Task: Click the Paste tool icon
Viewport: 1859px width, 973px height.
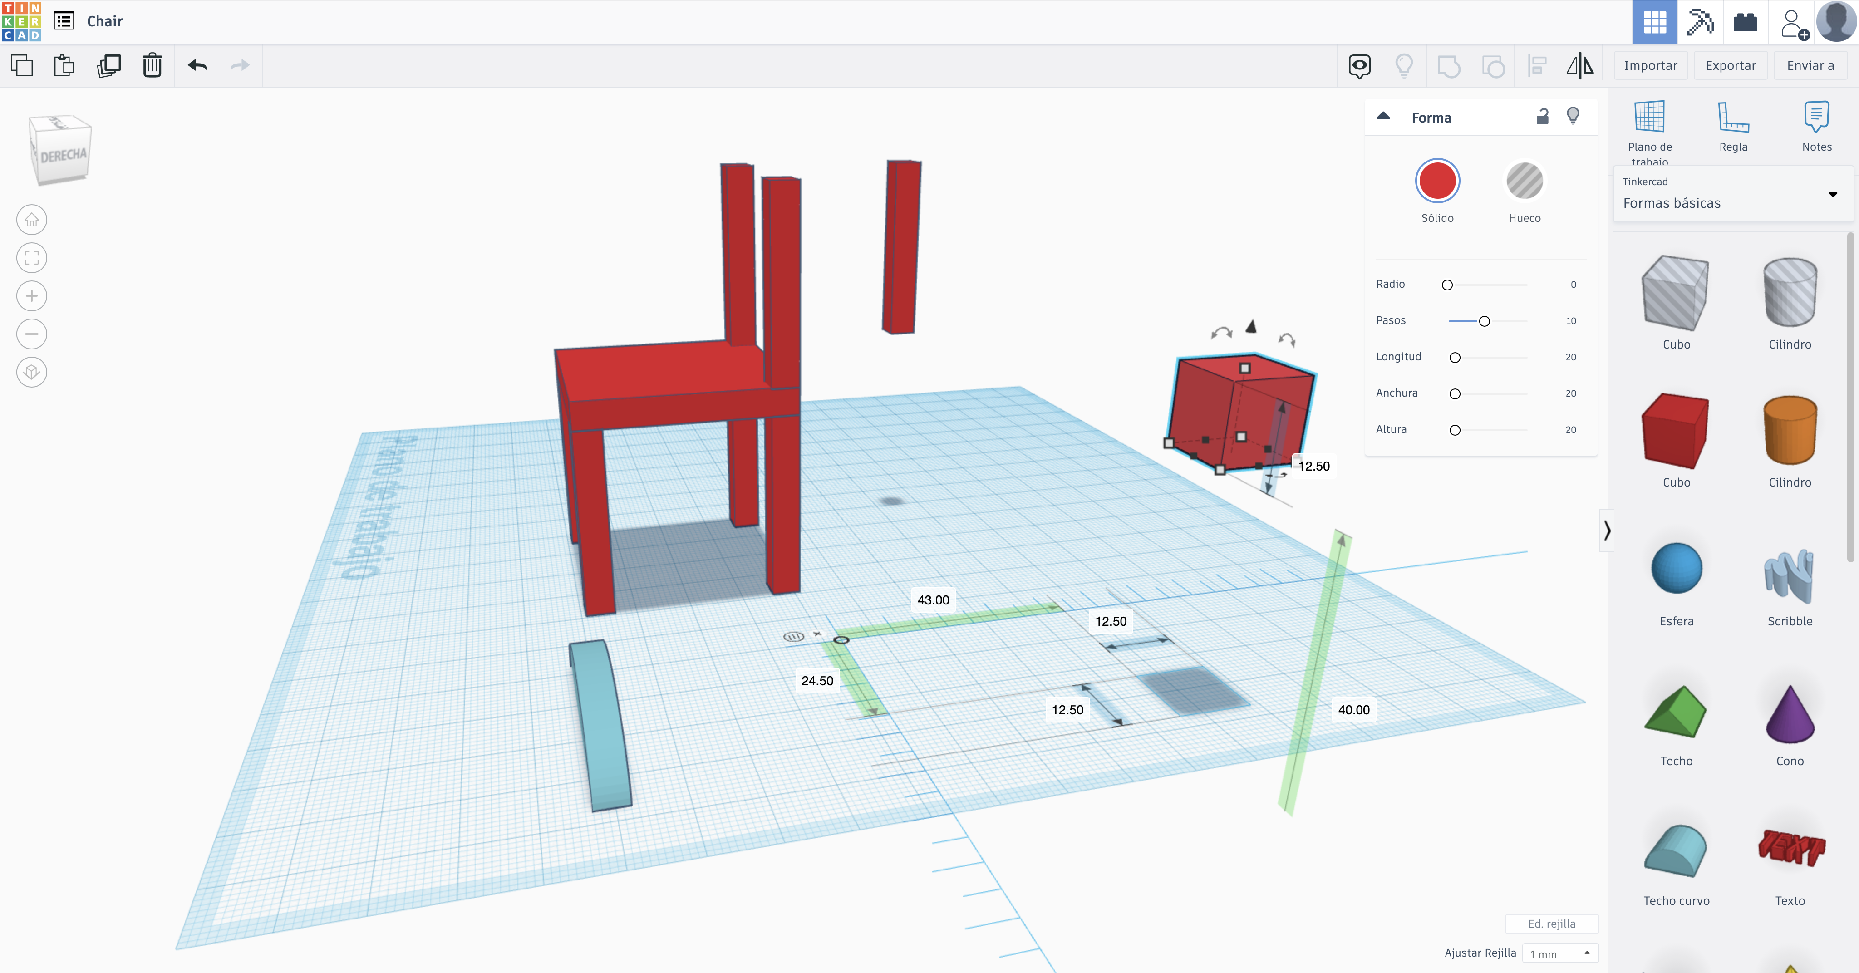Action: point(65,66)
